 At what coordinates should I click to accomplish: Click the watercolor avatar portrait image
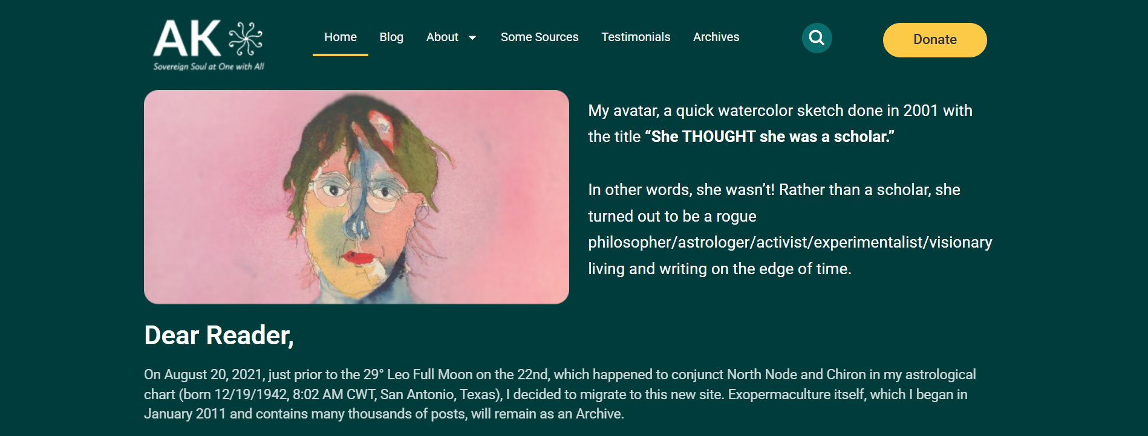click(356, 197)
